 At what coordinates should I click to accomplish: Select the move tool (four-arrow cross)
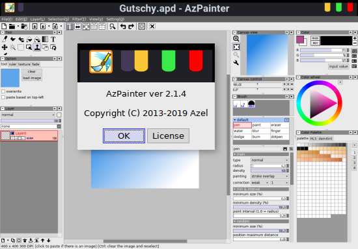pos(5,47)
